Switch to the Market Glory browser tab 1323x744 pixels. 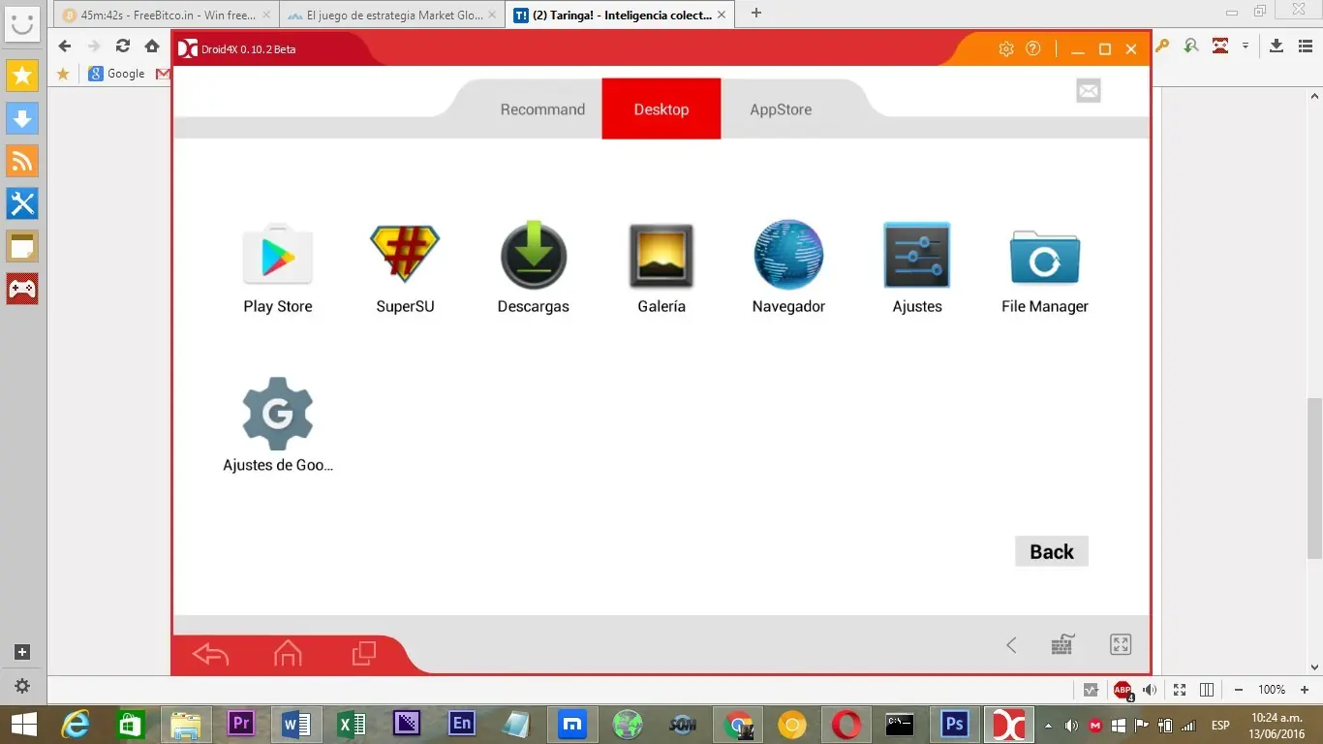click(x=391, y=15)
